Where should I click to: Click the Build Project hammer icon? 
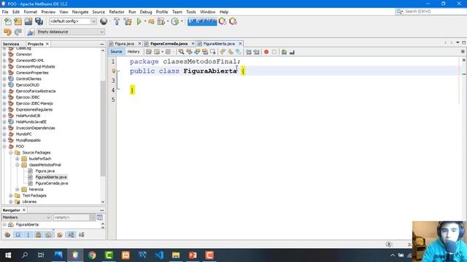[x=117, y=21]
